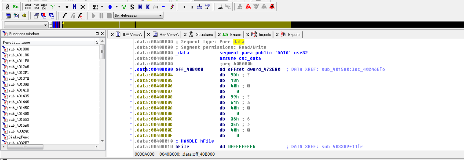Click the f with red t icon

click(80, 16)
